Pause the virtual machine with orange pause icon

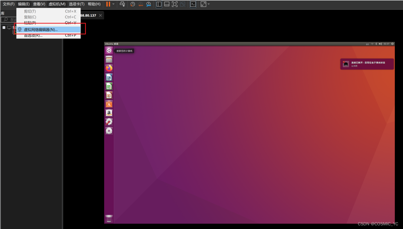[x=108, y=4]
